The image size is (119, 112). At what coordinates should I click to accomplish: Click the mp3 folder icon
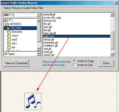(9, 40)
